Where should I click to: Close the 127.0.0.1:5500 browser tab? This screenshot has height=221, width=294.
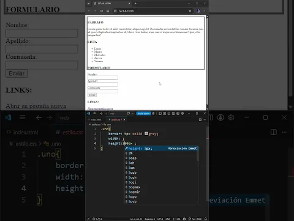pos(129,4)
